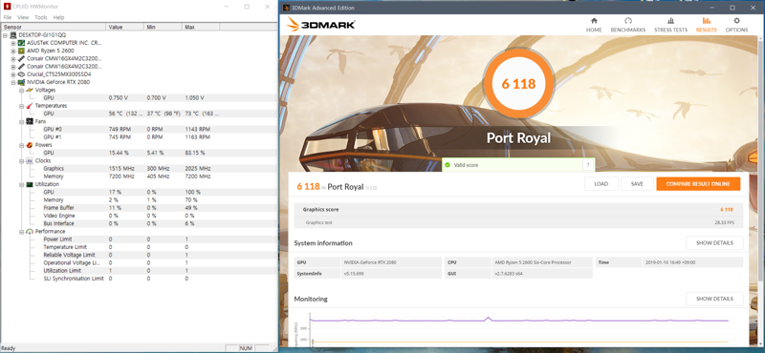Click the Temperatures thermometer icon
This screenshot has width=765, height=353.
tap(30, 106)
